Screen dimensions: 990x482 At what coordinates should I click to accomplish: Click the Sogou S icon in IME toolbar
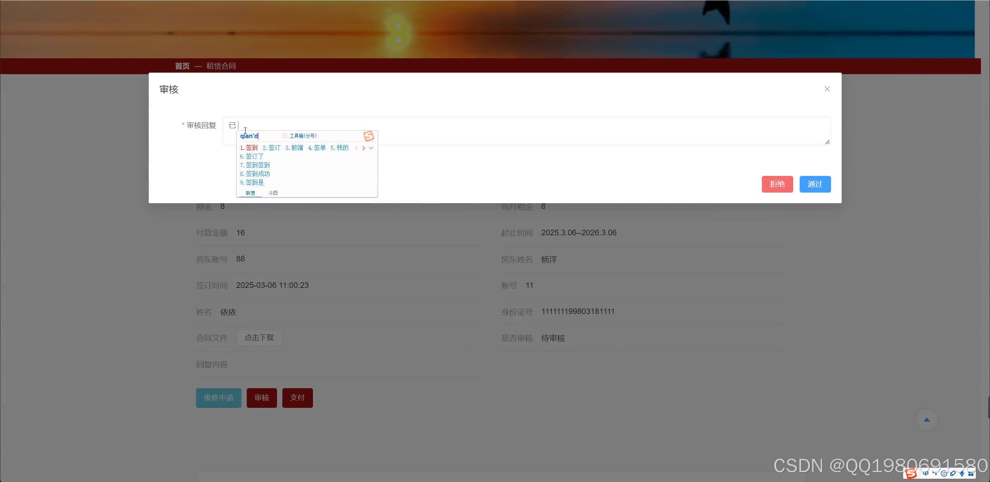pos(911,474)
